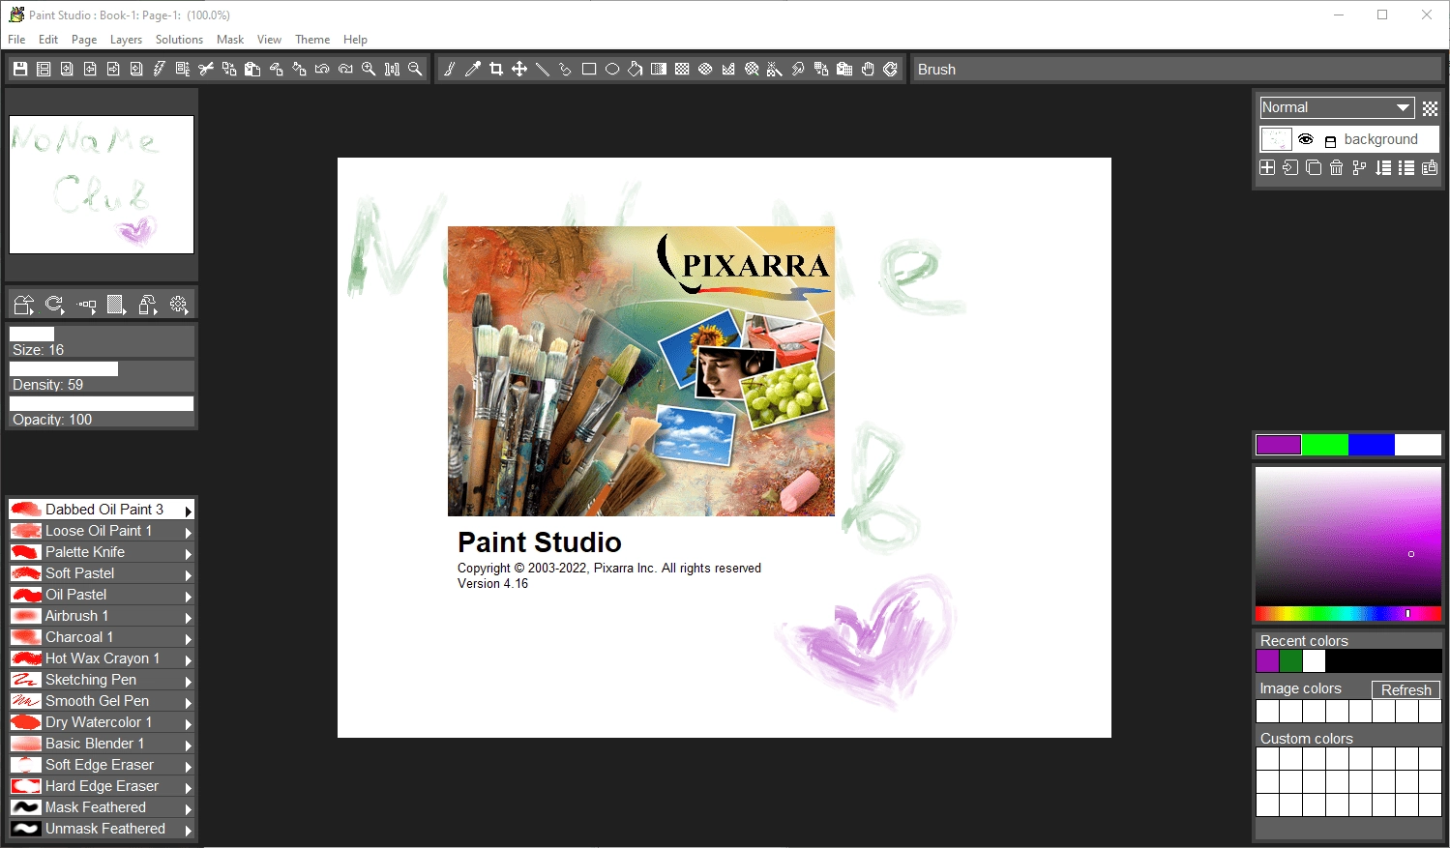Click the canvas preview thumbnail
Screen dimensions: 1450x848
(102, 185)
